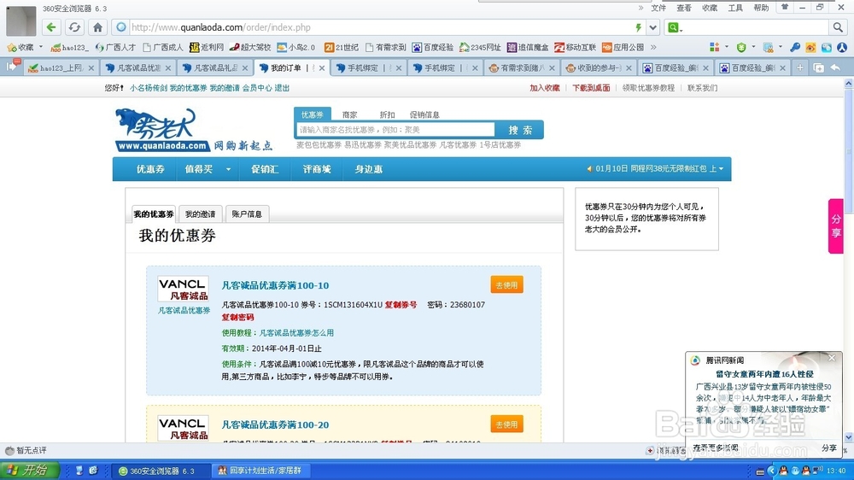Open a new tab with the plus button

pos(799,67)
